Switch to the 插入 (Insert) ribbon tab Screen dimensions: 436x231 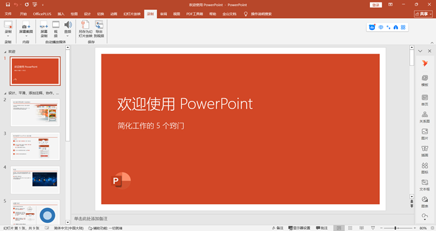61,14
